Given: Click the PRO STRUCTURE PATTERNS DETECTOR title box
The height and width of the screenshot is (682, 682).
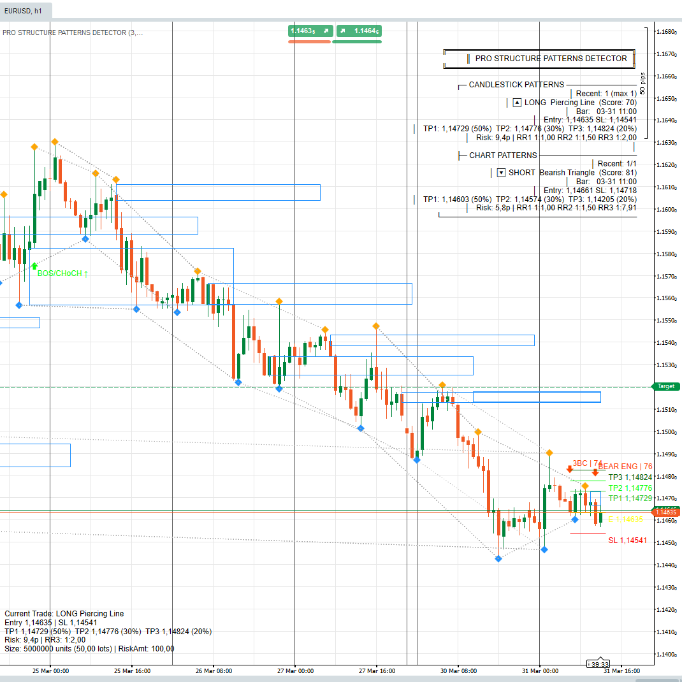Looking at the screenshot, I should coord(539,59).
